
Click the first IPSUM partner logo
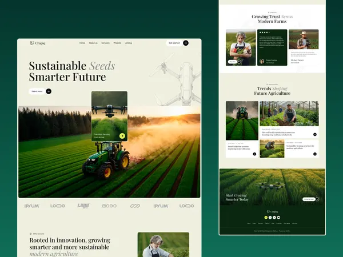[x=31, y=206]
